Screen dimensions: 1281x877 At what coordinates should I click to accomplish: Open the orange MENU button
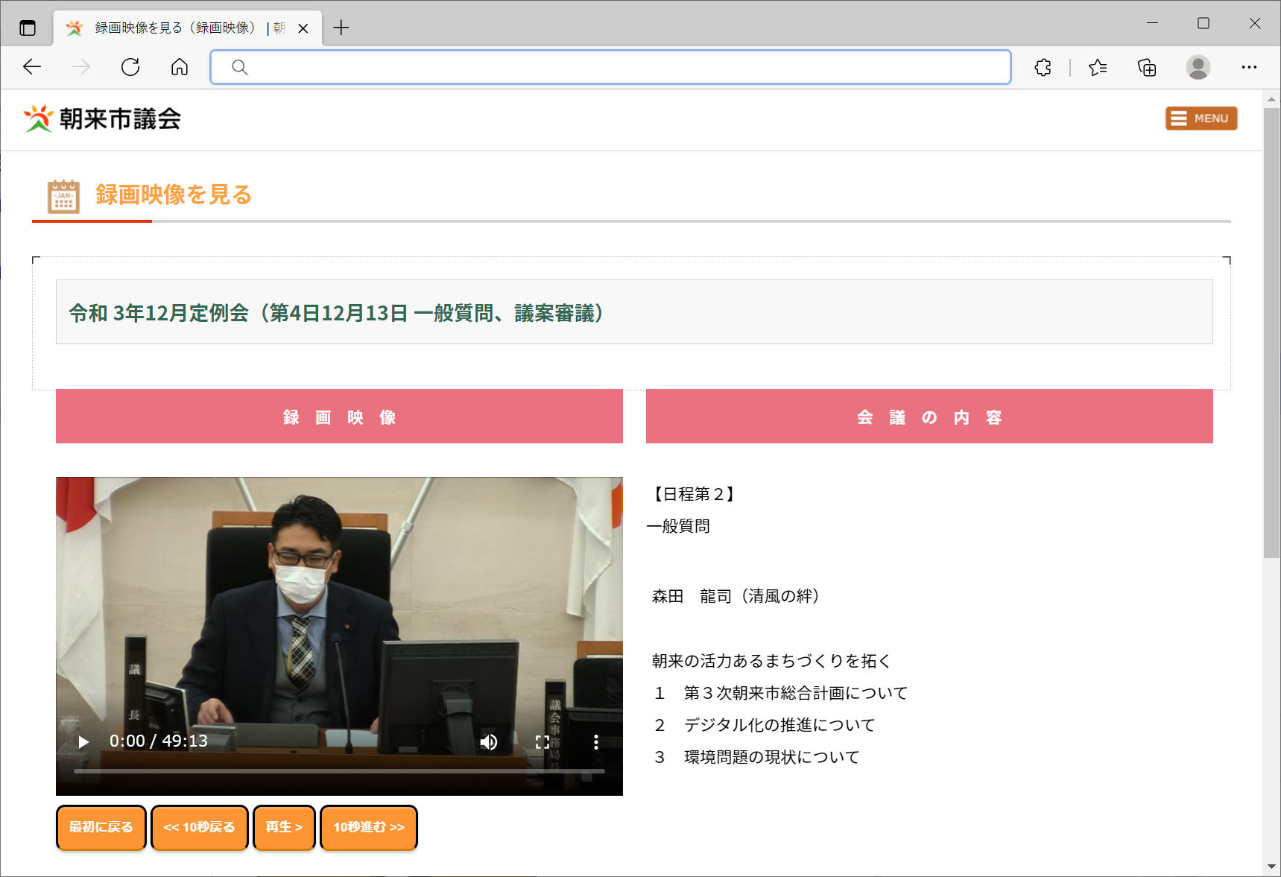1201,118
